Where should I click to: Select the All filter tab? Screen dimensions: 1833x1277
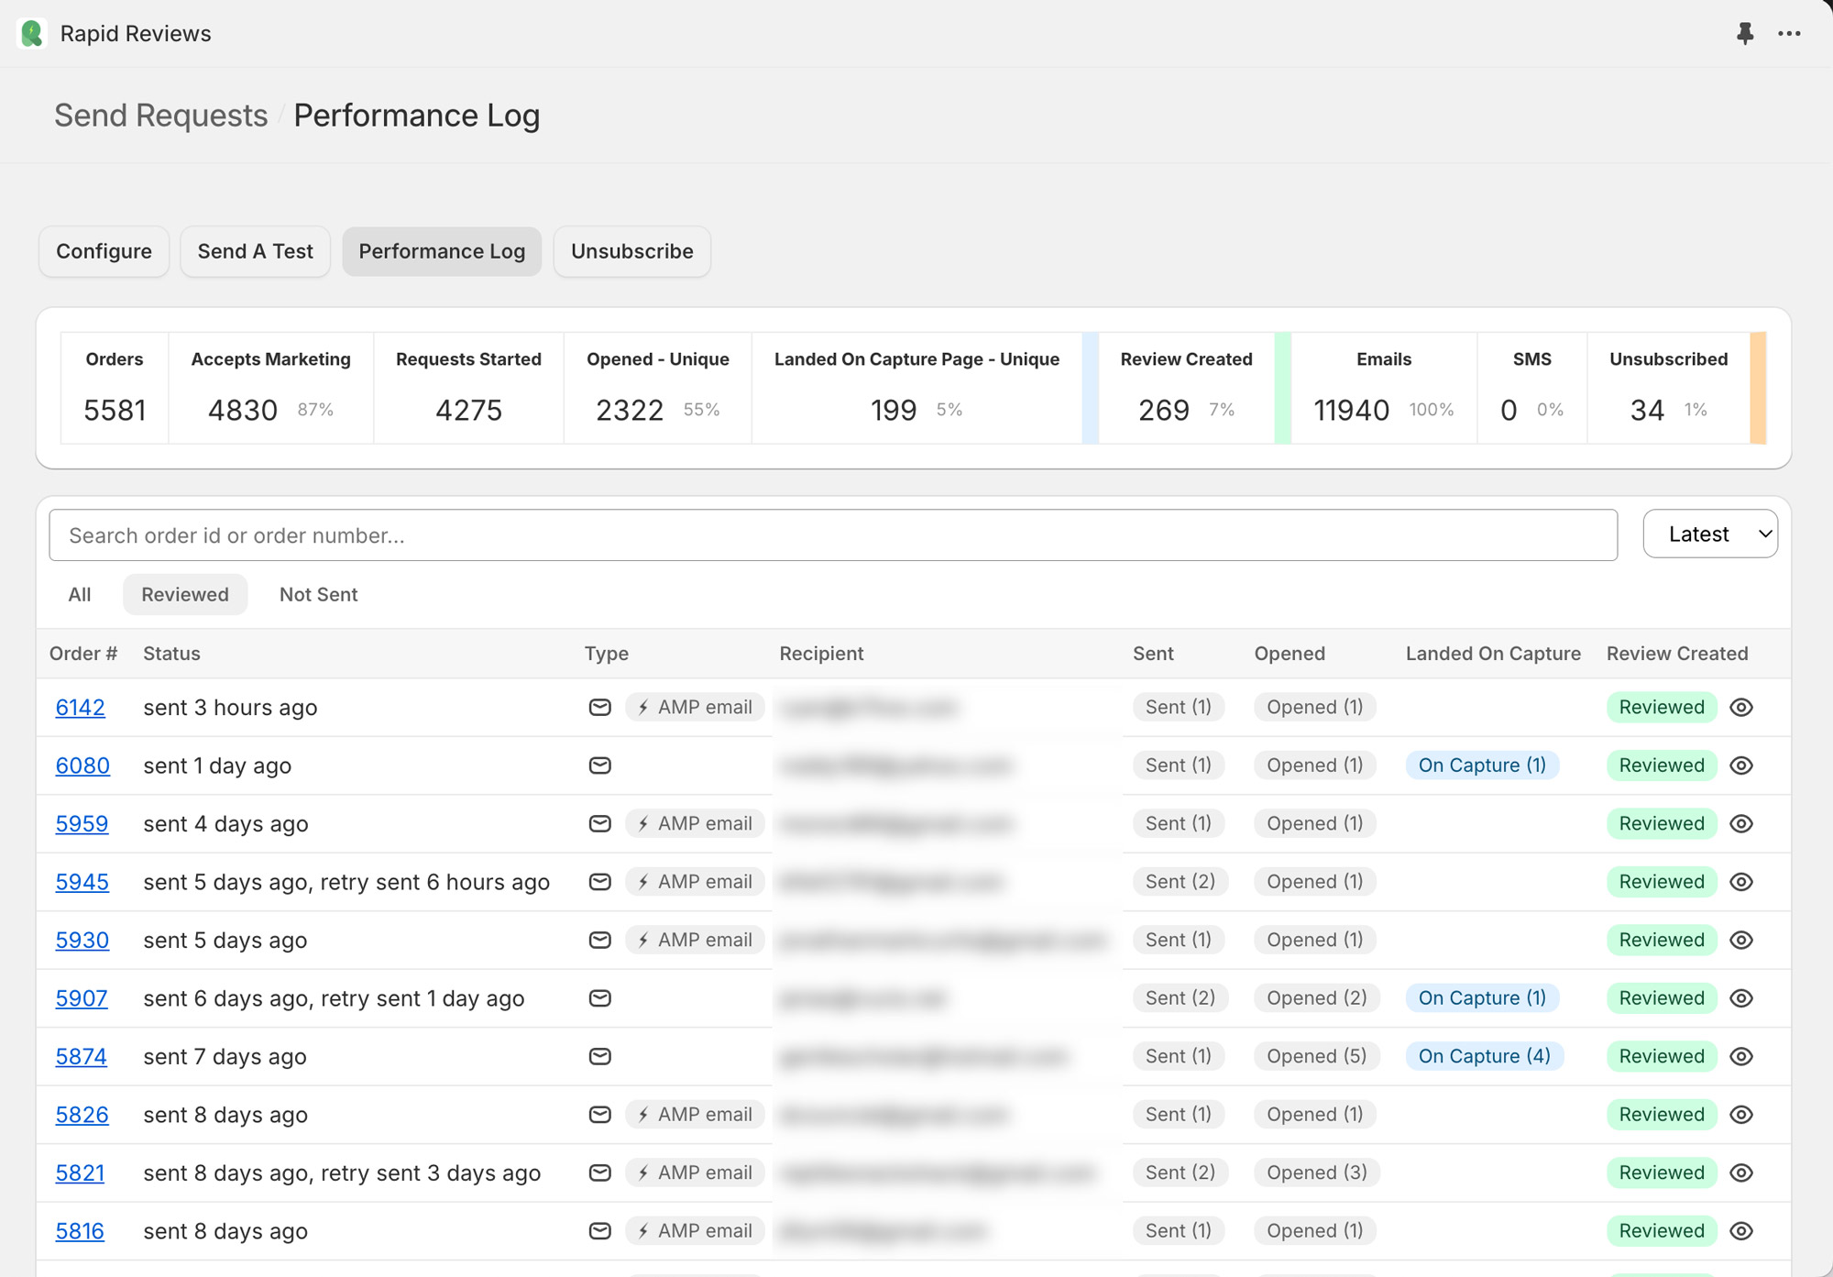click(x=80, y=595)
